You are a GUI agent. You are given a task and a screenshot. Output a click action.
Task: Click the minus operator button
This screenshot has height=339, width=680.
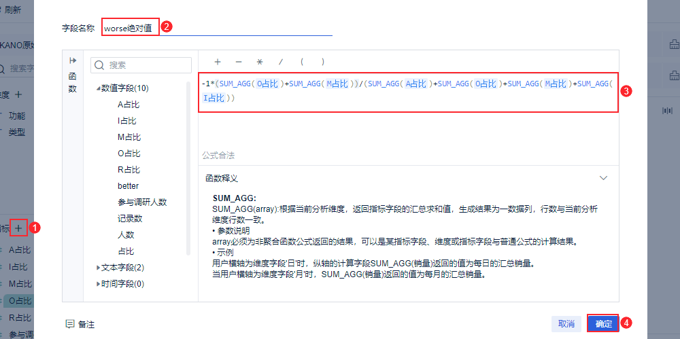[239, 62]
